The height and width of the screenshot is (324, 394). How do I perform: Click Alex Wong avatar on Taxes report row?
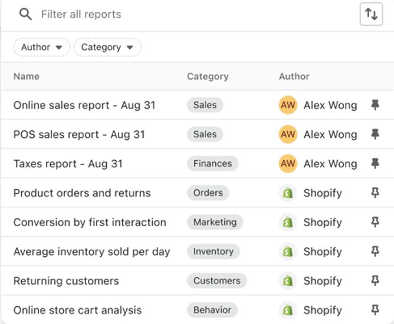click(288, 164)
